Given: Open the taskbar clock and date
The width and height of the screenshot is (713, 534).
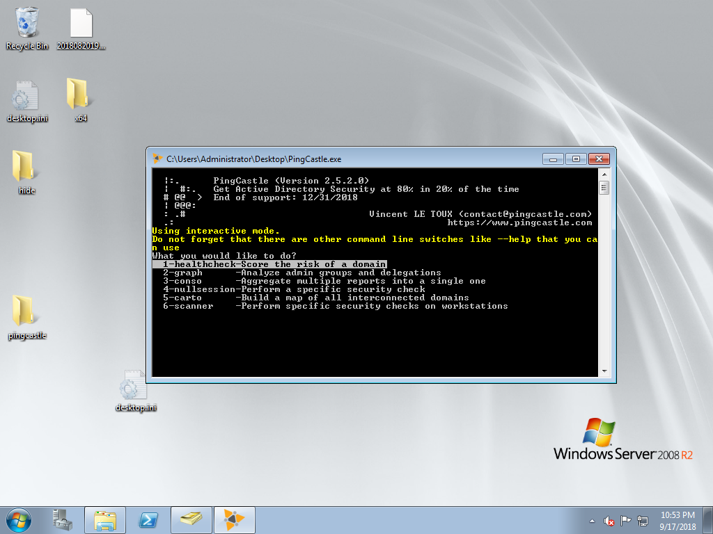Looking at the screenshot, I should click(676, 520).
